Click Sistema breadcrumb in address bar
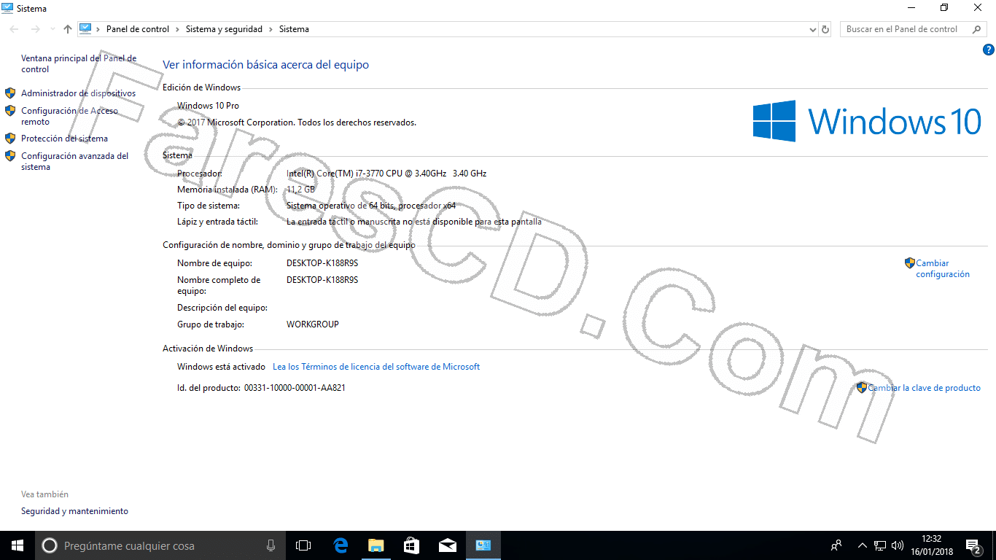 click(x=294, y=29)
